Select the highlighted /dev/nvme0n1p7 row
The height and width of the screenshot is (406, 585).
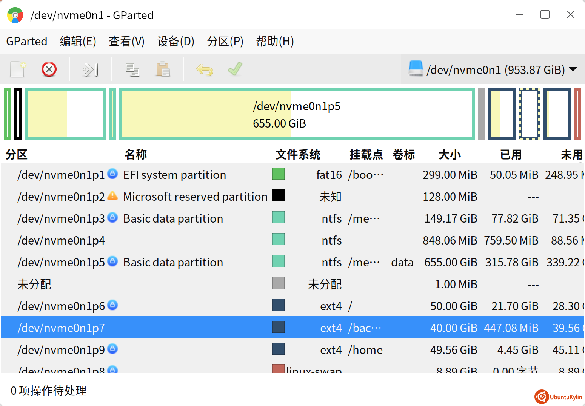point(292,327)
